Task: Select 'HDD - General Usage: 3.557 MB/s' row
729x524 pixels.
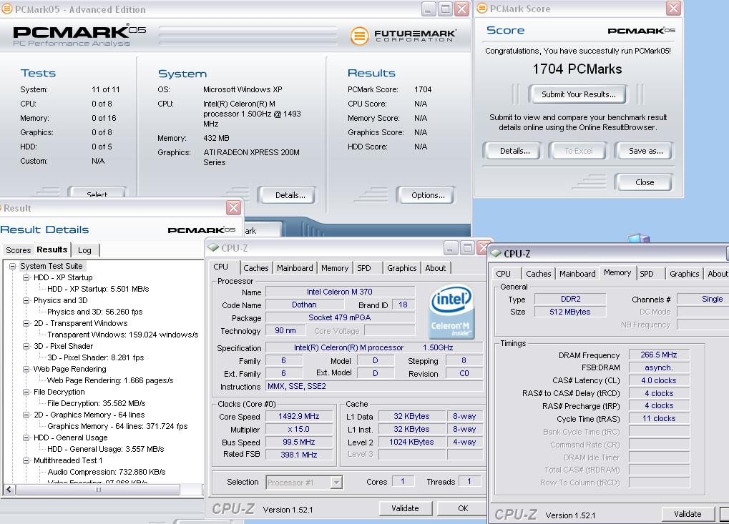Action: point(105,449)
